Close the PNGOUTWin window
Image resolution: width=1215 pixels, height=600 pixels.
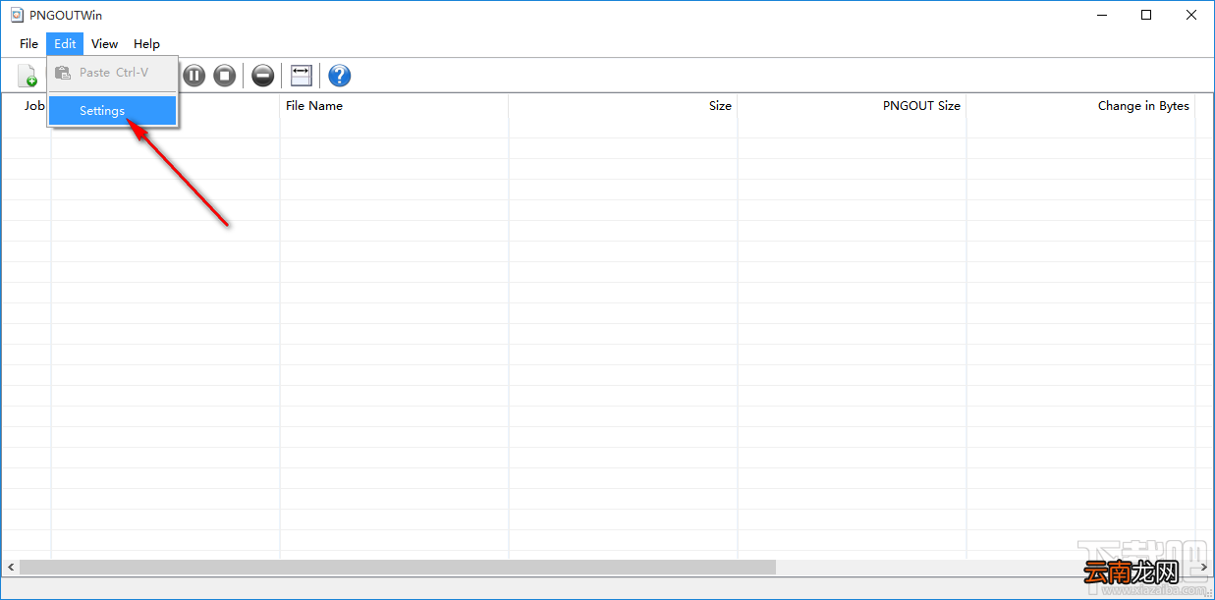pyautogui.click(x=1191, y=15)
